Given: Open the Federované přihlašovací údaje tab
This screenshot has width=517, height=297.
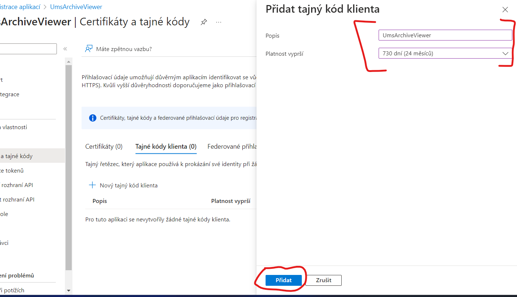Looking at the screenshot, I should pyautogui.click(x=232, y=147).
